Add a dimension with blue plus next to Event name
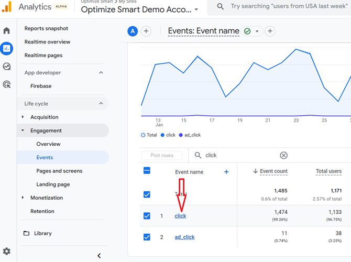The height and width of the screenshot is (262, 351). [x=226, y=172]
